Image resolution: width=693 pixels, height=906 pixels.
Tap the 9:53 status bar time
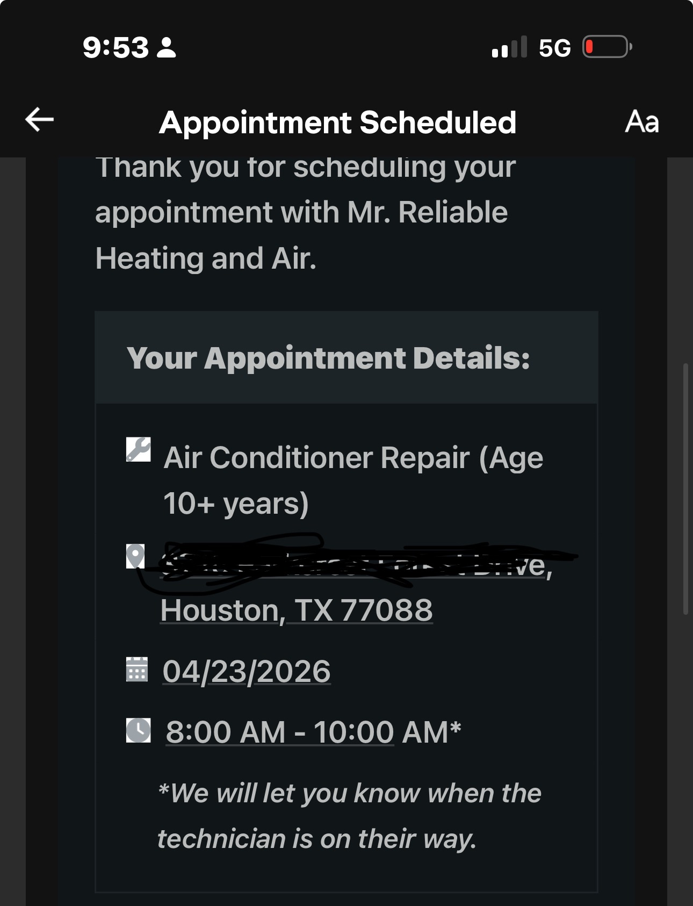(115, 47)
